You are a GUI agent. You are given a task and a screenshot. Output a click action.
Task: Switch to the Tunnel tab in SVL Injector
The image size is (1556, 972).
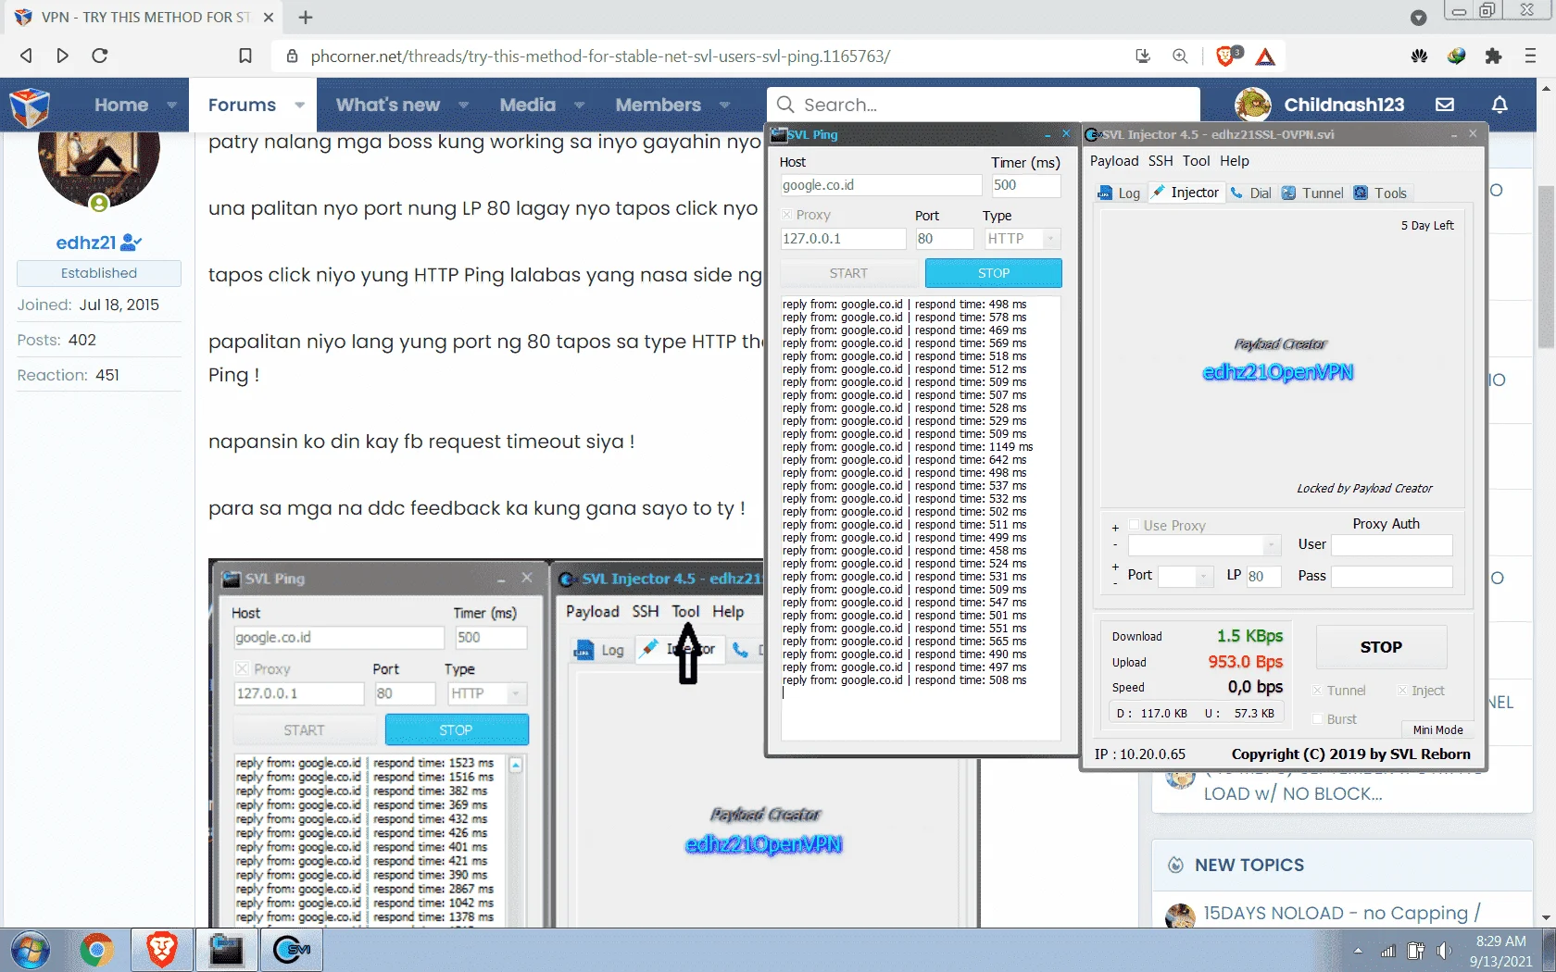pos(1312,193)
